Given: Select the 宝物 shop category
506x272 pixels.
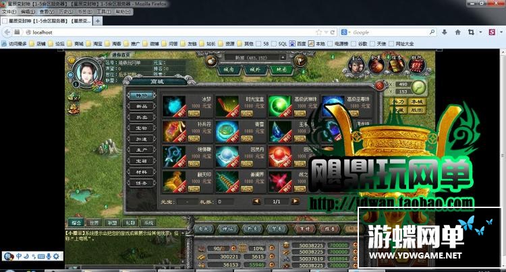Looking at the screenshot, I should click(x=142, y=128).
